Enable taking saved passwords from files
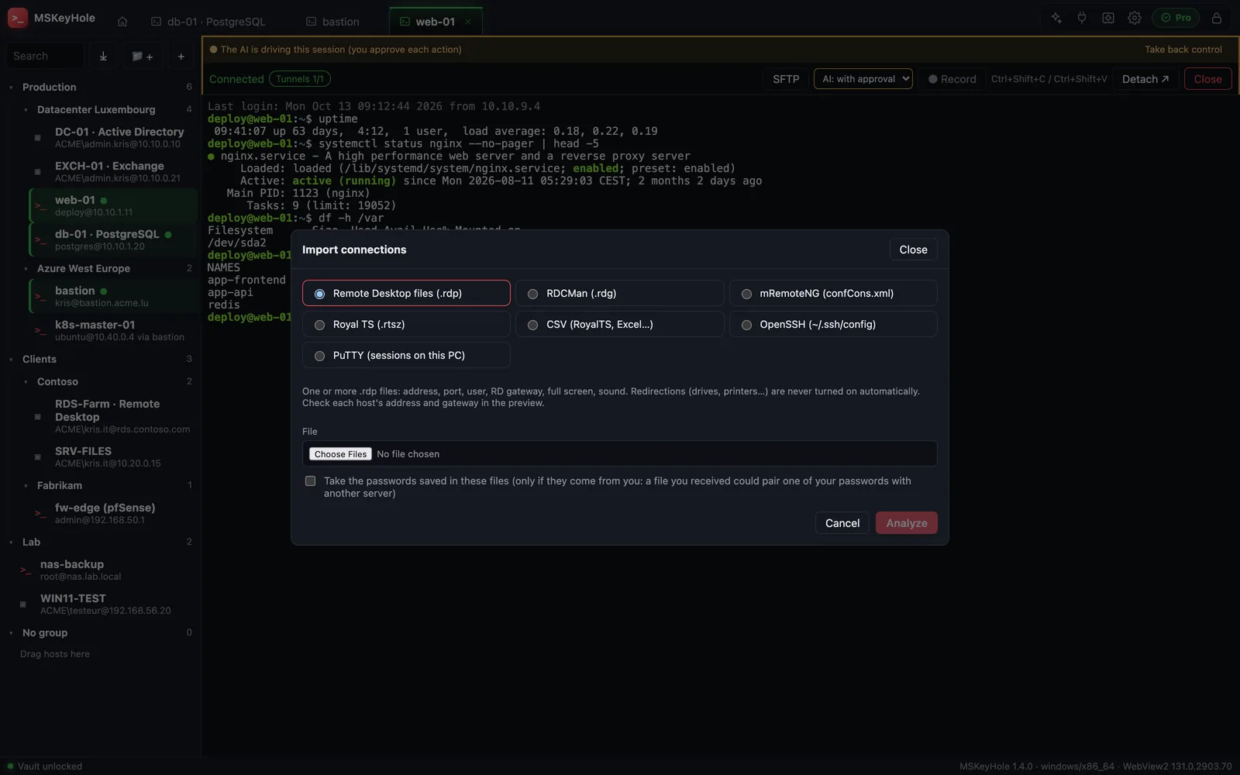 point(310,481)
